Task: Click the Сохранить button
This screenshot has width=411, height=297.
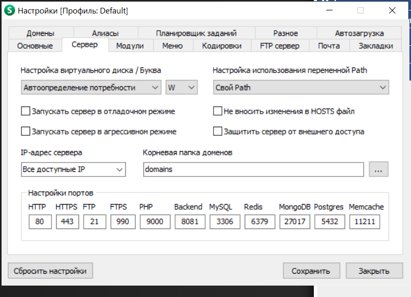Action: point(311,271)
